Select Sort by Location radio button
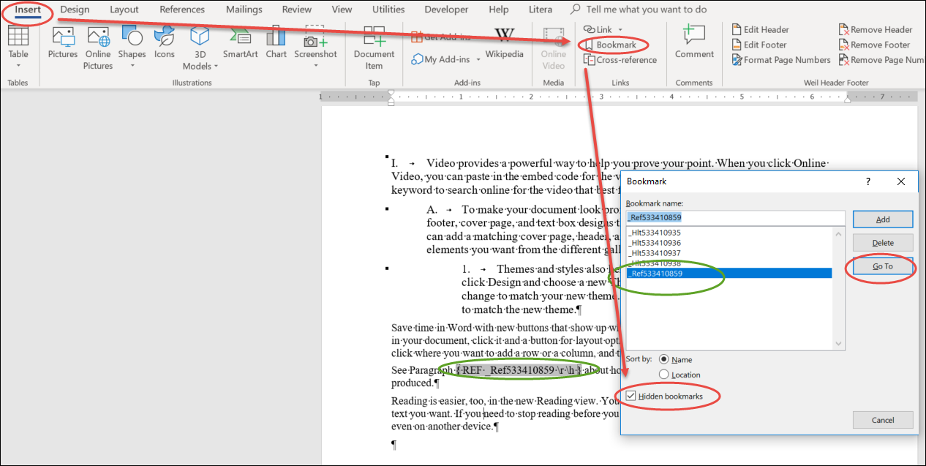The height and width of the screenshot is (466, 926). point(664,375)
